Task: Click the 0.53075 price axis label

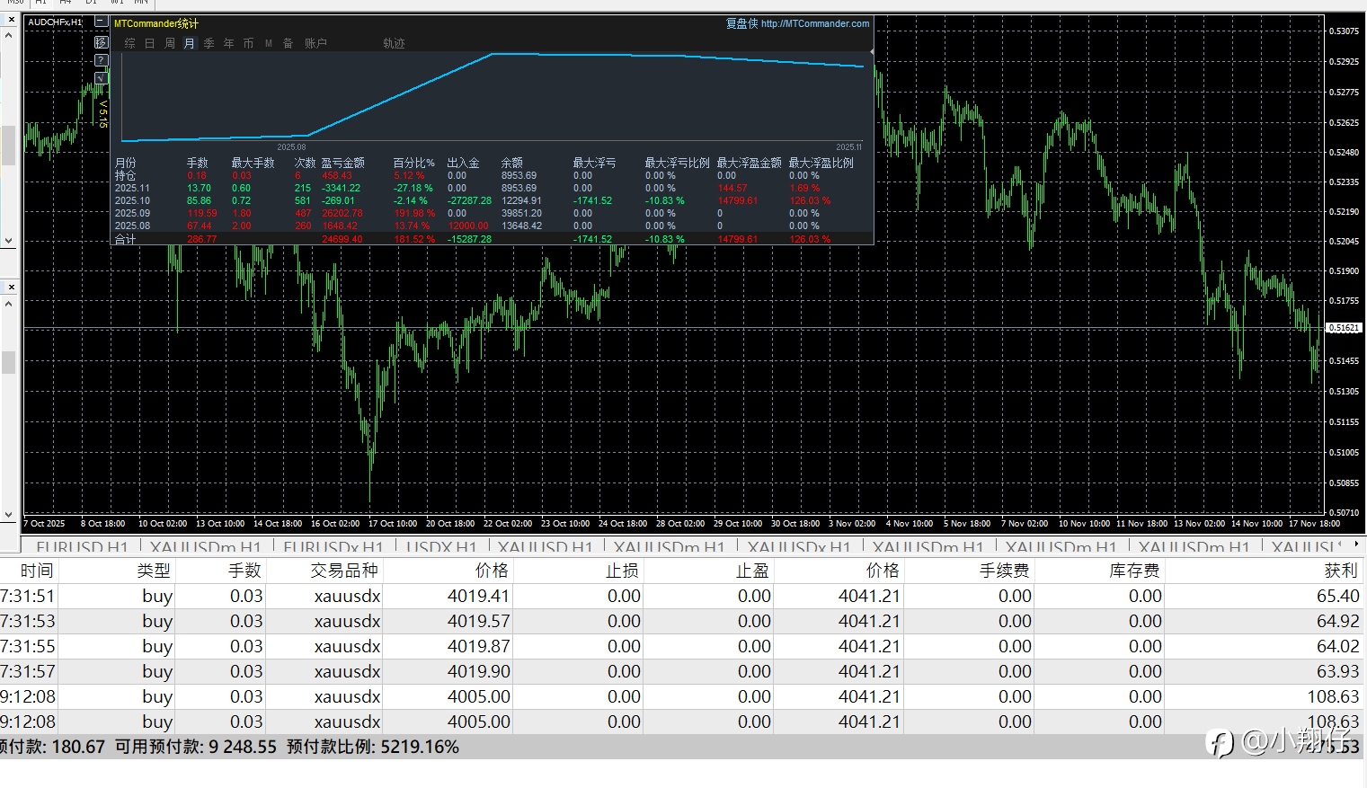Action: coord(1345,31)
